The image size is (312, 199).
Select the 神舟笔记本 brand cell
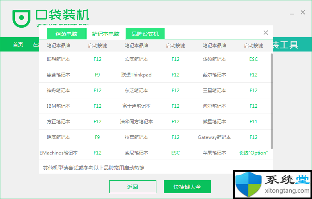pyautogui.click(x=58, y=91)
